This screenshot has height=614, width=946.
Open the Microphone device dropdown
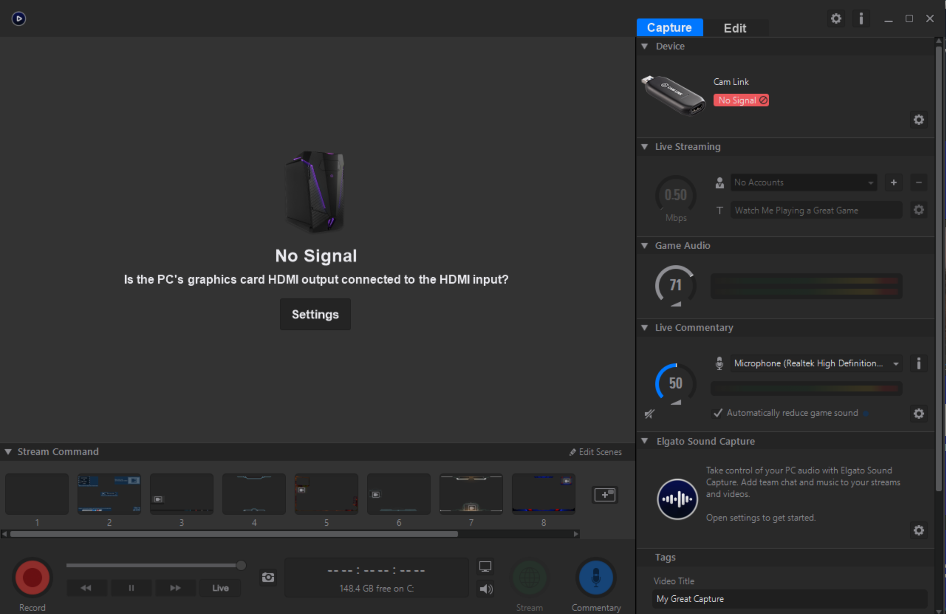coord(816,363)
